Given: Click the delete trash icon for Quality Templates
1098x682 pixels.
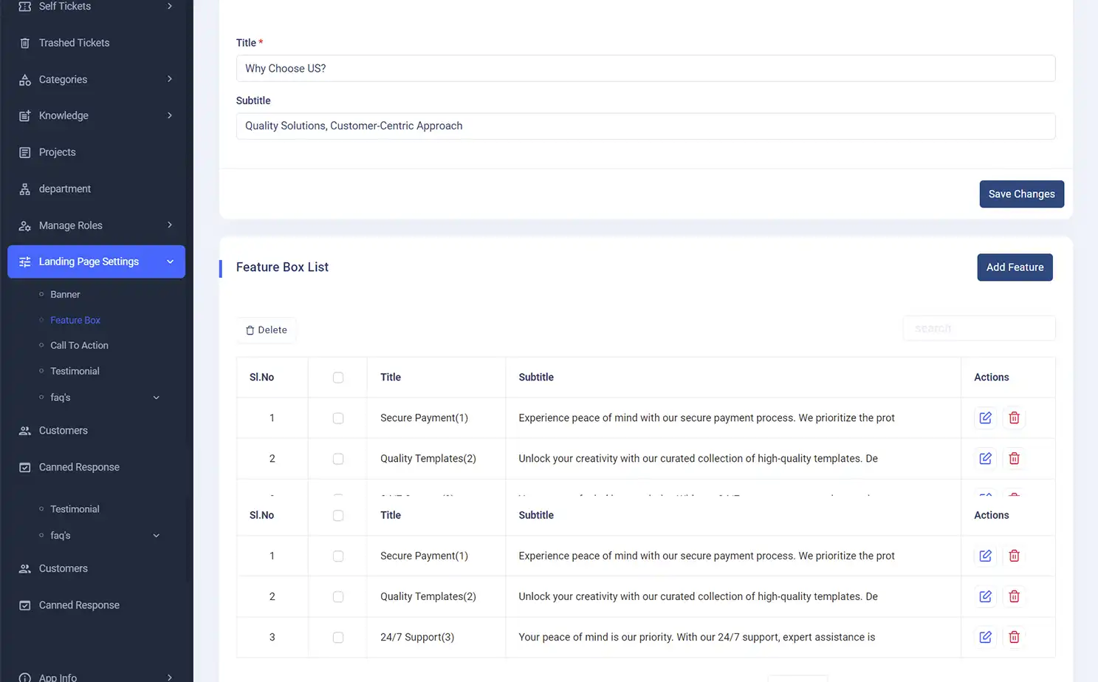Looking at the screenshot, I should click(1014, 458).
